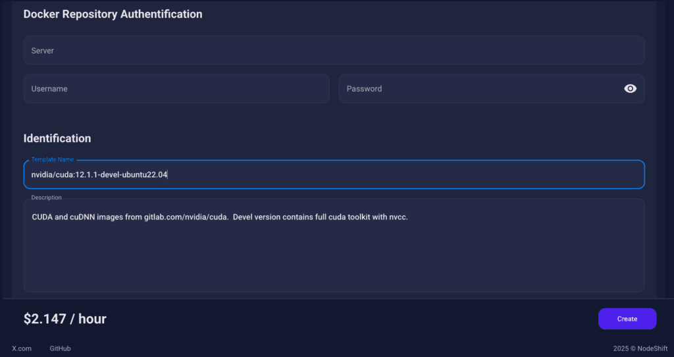Image resolution: width=674 pixels, height=357 pixels.
Task: Select the Template Name input box
Action: [395, 175]
